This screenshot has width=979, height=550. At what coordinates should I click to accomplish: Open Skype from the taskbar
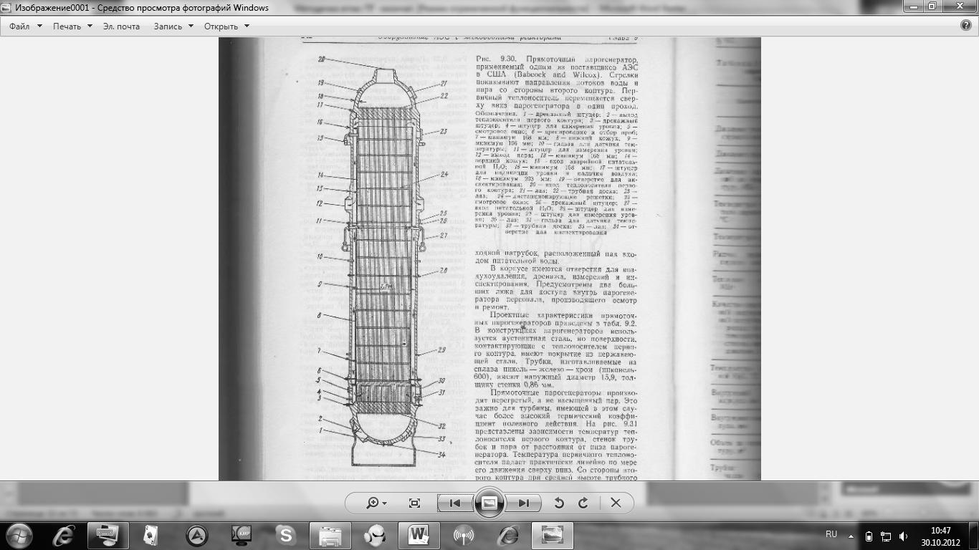tap(286, 535)
